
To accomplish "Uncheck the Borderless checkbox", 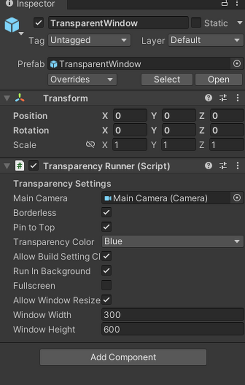I will 106,213.
